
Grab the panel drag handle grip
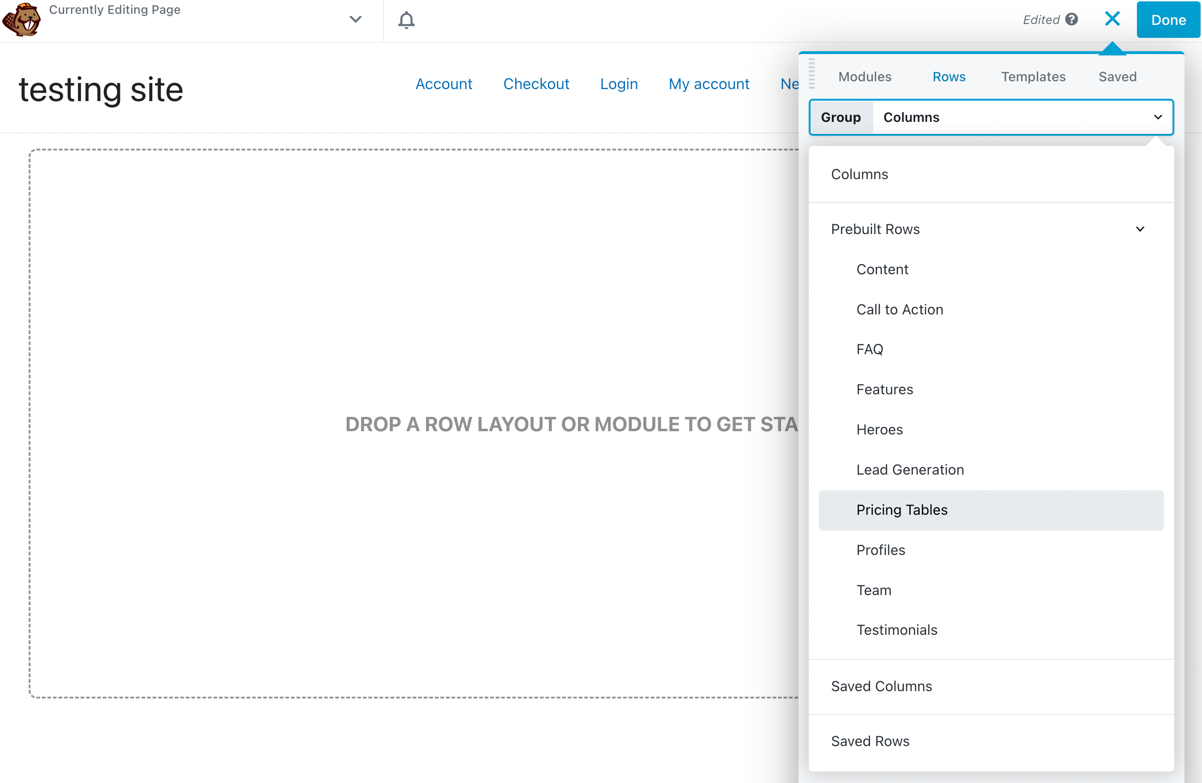tap(811, 74)
